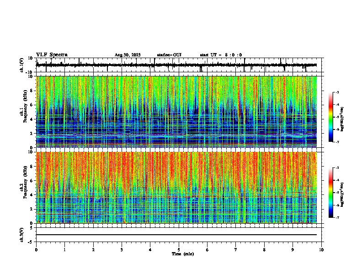The image size is (362, 280).
Task: Click the '6' kHz tick on ch.1 frequency axis
Action: click(x=32, y=105)
